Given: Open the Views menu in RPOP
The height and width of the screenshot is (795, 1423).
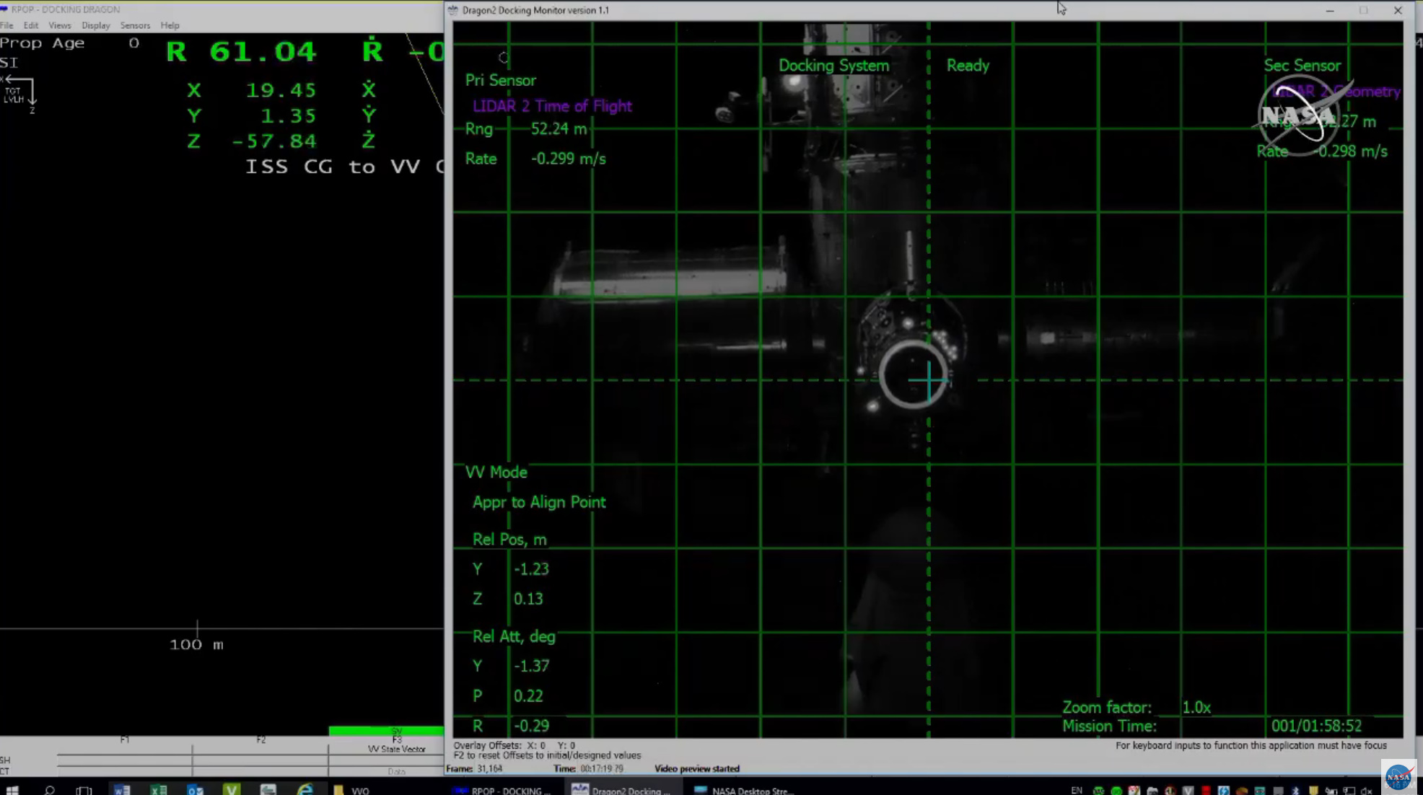Looking at the screenshot, I should point(60,25).
